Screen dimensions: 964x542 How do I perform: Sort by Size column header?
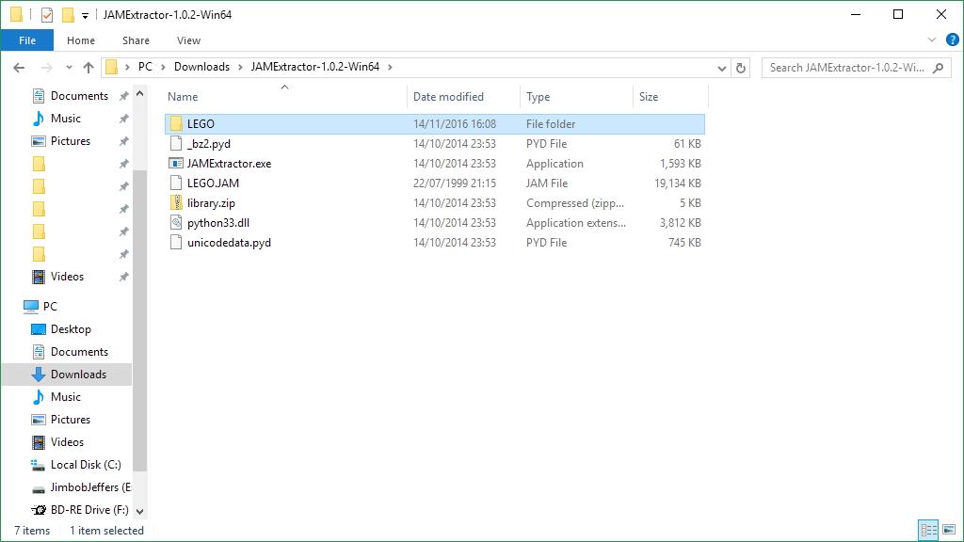(x=649, y=97)
